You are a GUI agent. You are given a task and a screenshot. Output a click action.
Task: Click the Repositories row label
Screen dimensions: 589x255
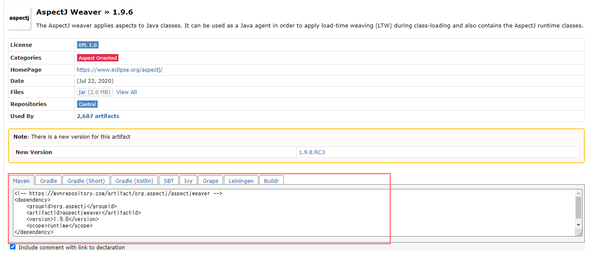(28, 104)
